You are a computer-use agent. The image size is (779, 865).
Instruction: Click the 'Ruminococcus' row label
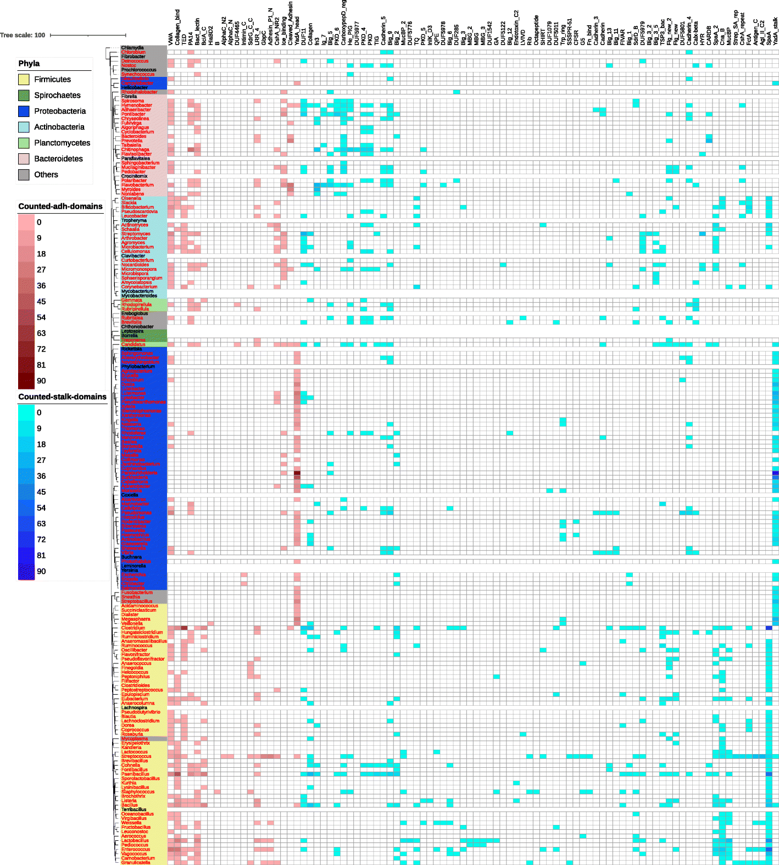(137, 645)
